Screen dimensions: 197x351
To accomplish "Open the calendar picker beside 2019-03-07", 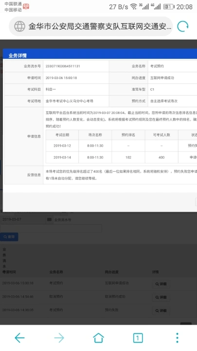I will coord(49,219).
